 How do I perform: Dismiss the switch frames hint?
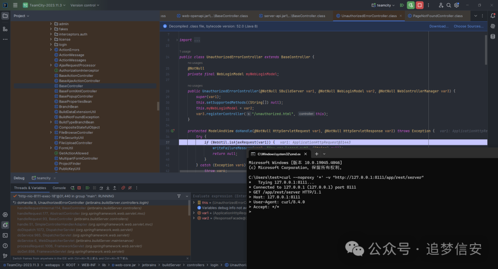tap(187, 258)
